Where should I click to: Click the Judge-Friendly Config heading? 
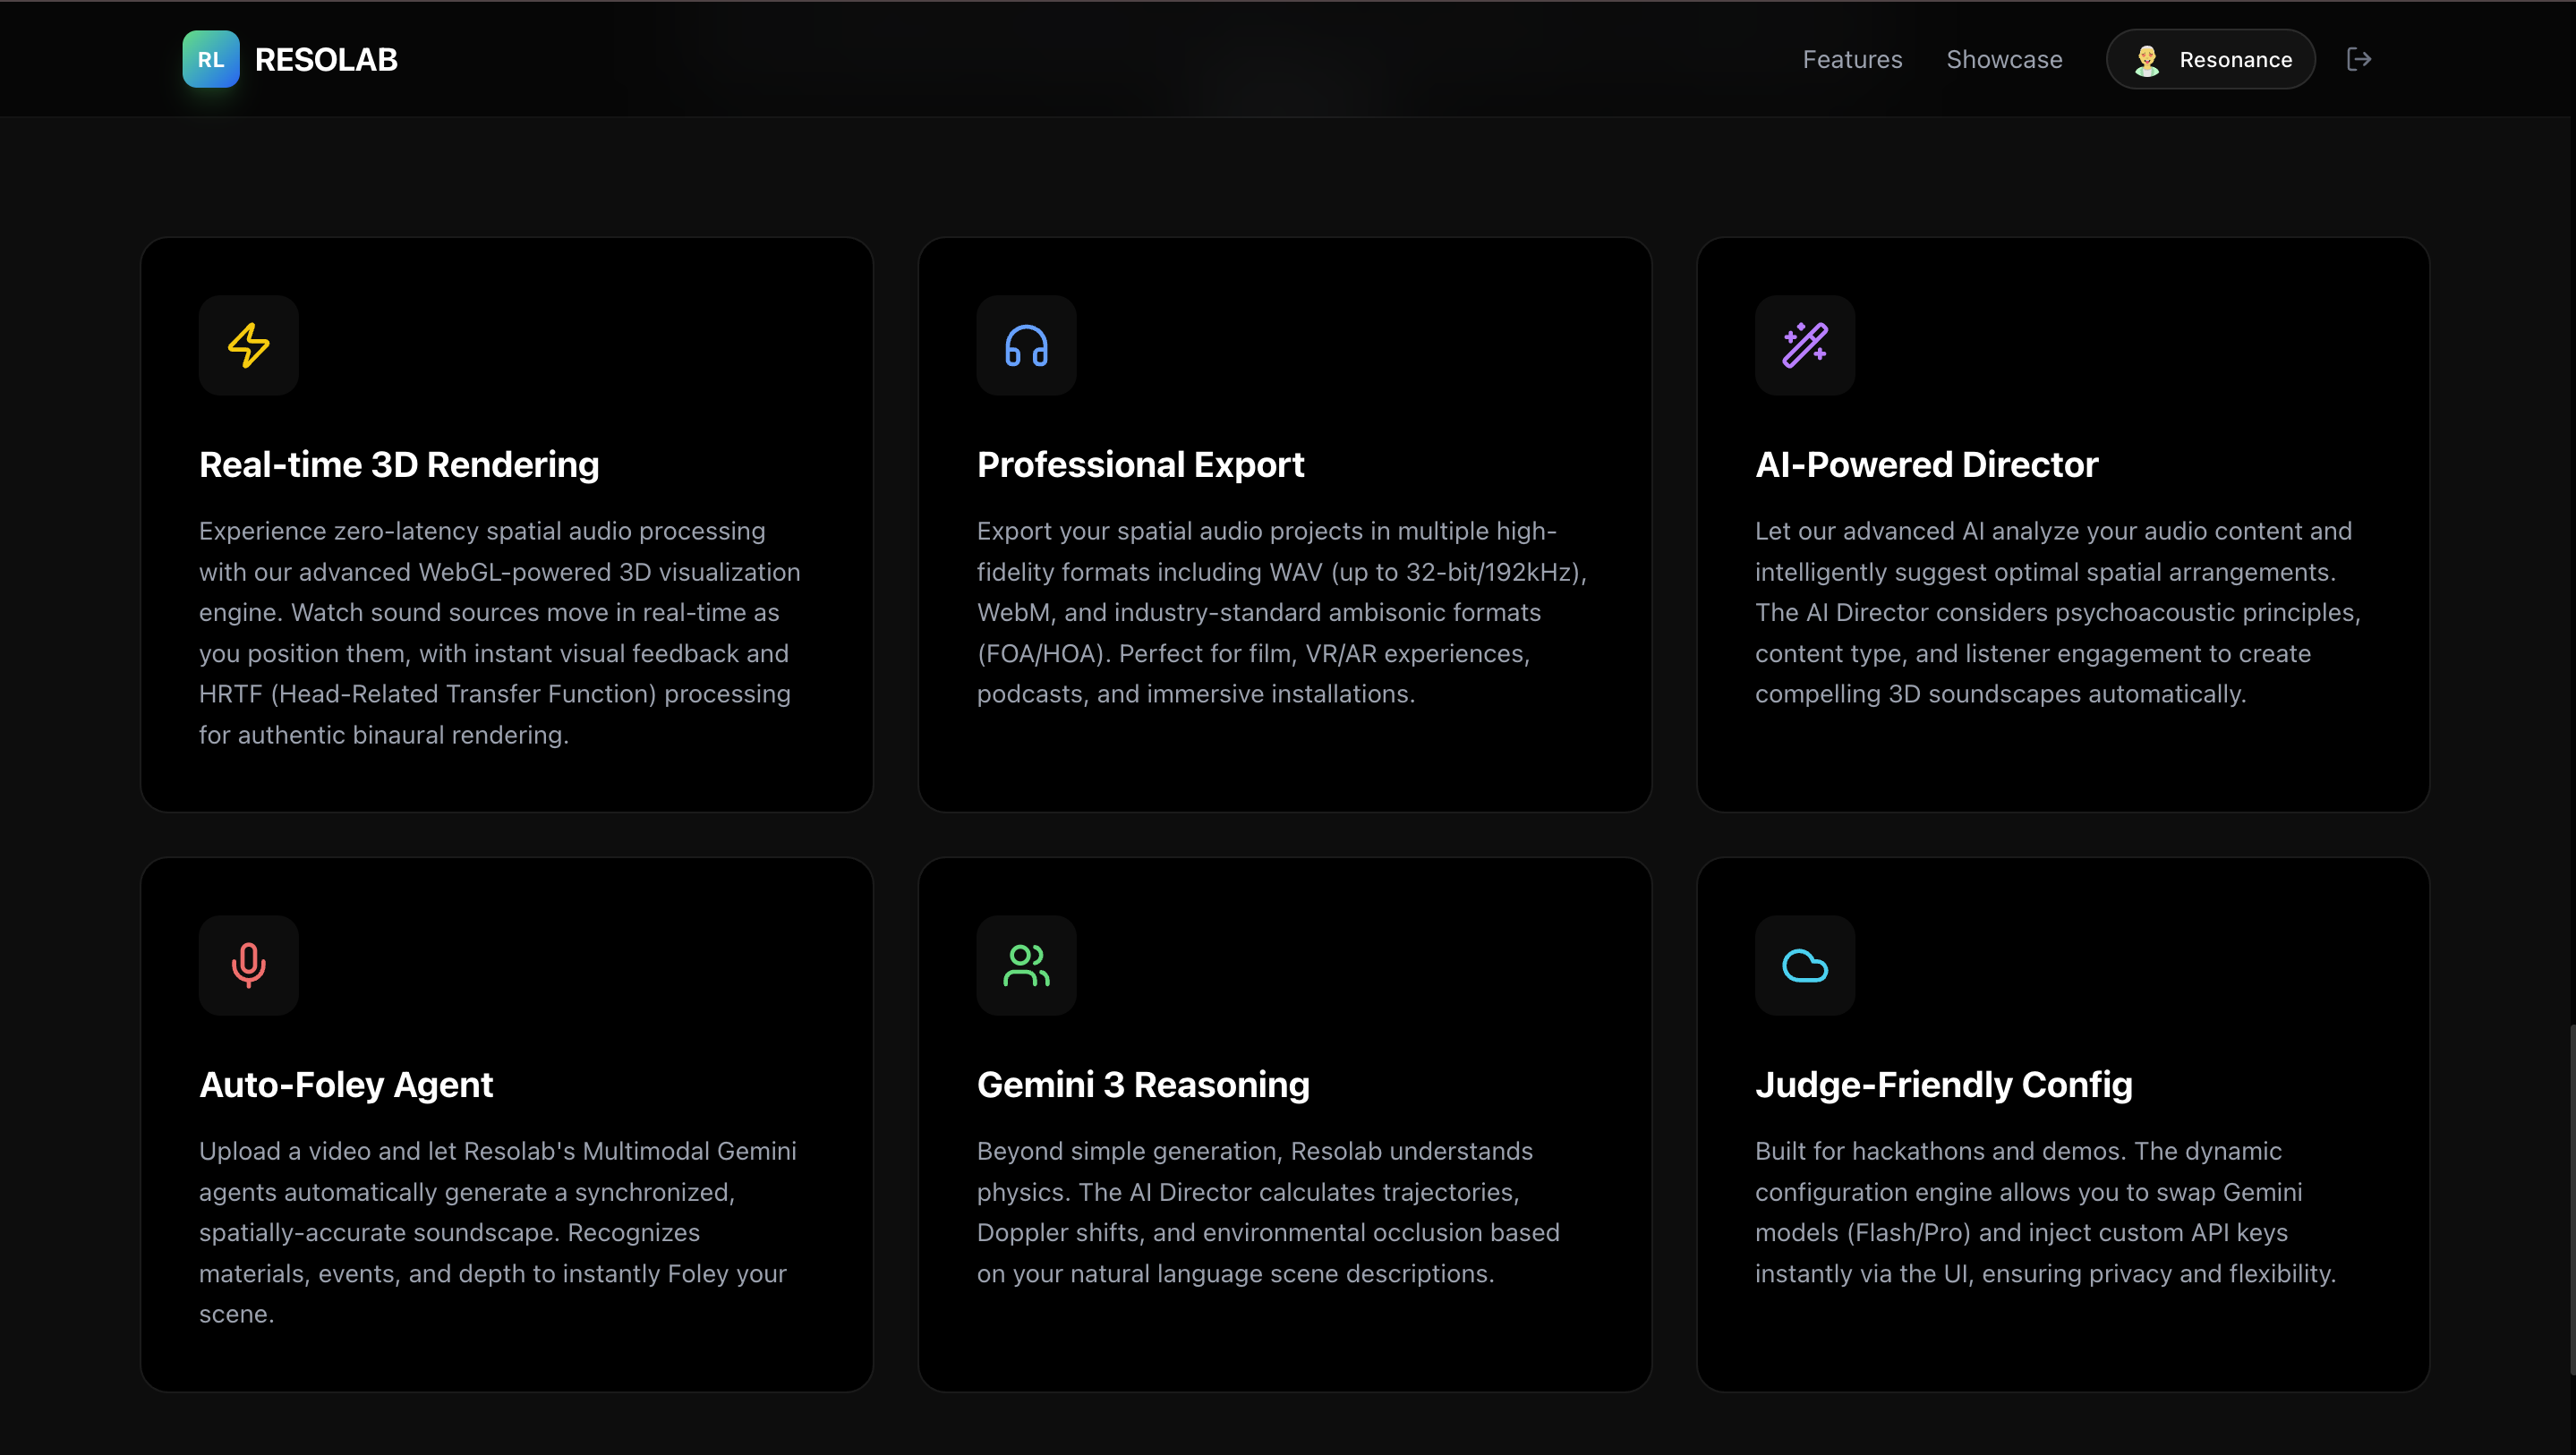coord(1943,1084)
